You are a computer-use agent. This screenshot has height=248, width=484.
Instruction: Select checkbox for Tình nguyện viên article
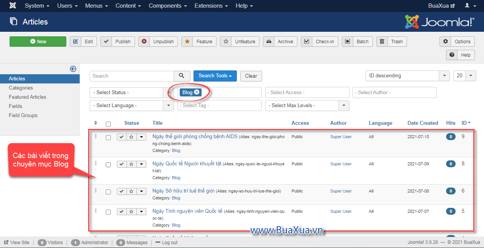point(108,212)
